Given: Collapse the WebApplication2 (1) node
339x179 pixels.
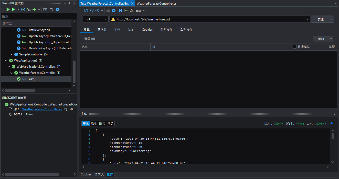Looking at the screenshot, I should 6,61.
